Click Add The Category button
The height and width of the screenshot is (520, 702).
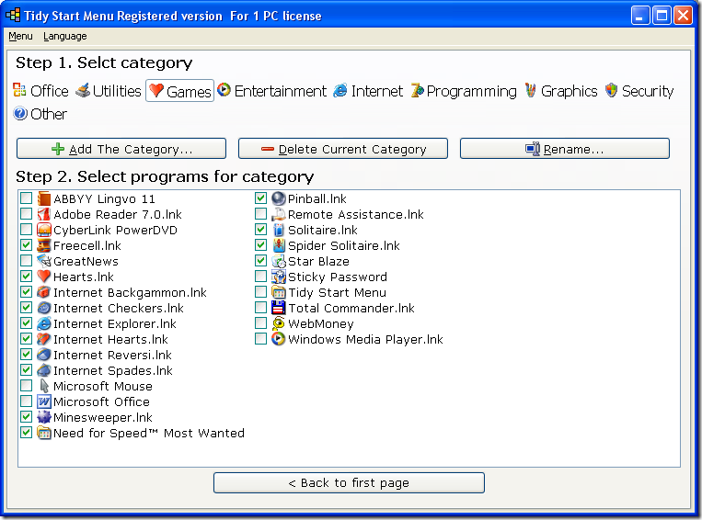pos(121,149)
